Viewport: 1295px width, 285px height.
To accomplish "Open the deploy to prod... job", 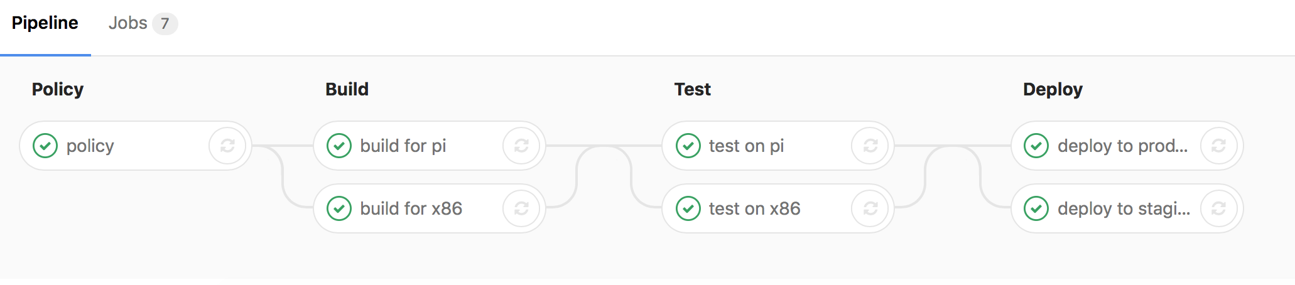I will pos(1123,146).
